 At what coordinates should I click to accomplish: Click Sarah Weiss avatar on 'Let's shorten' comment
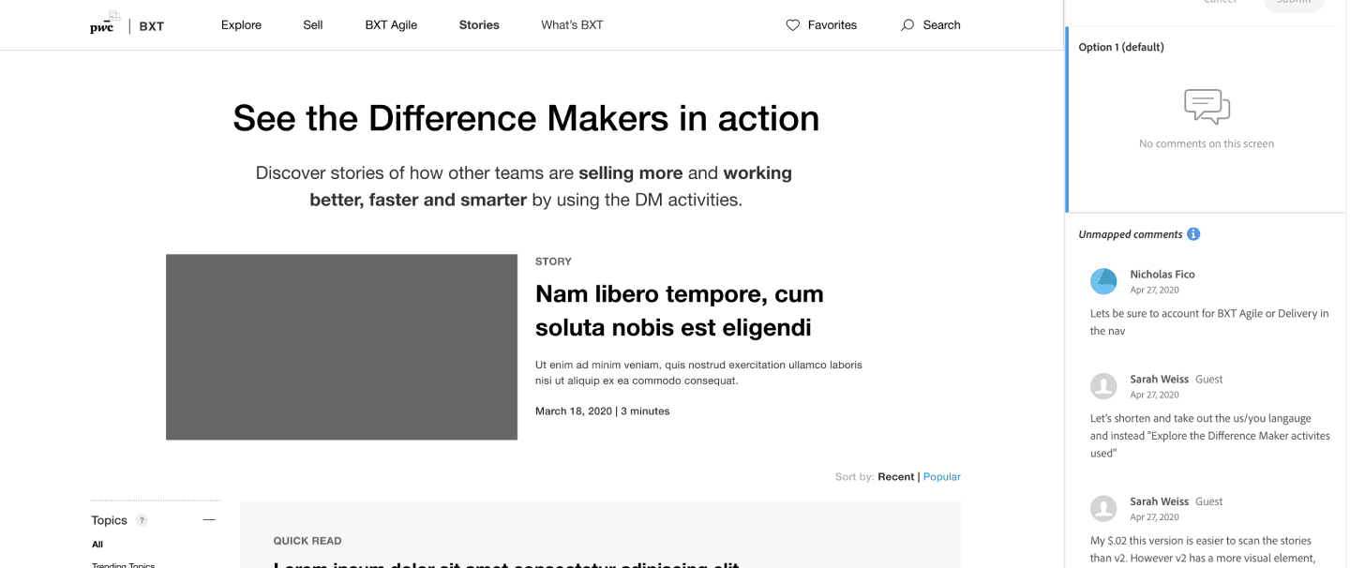tap(1103, 386)
